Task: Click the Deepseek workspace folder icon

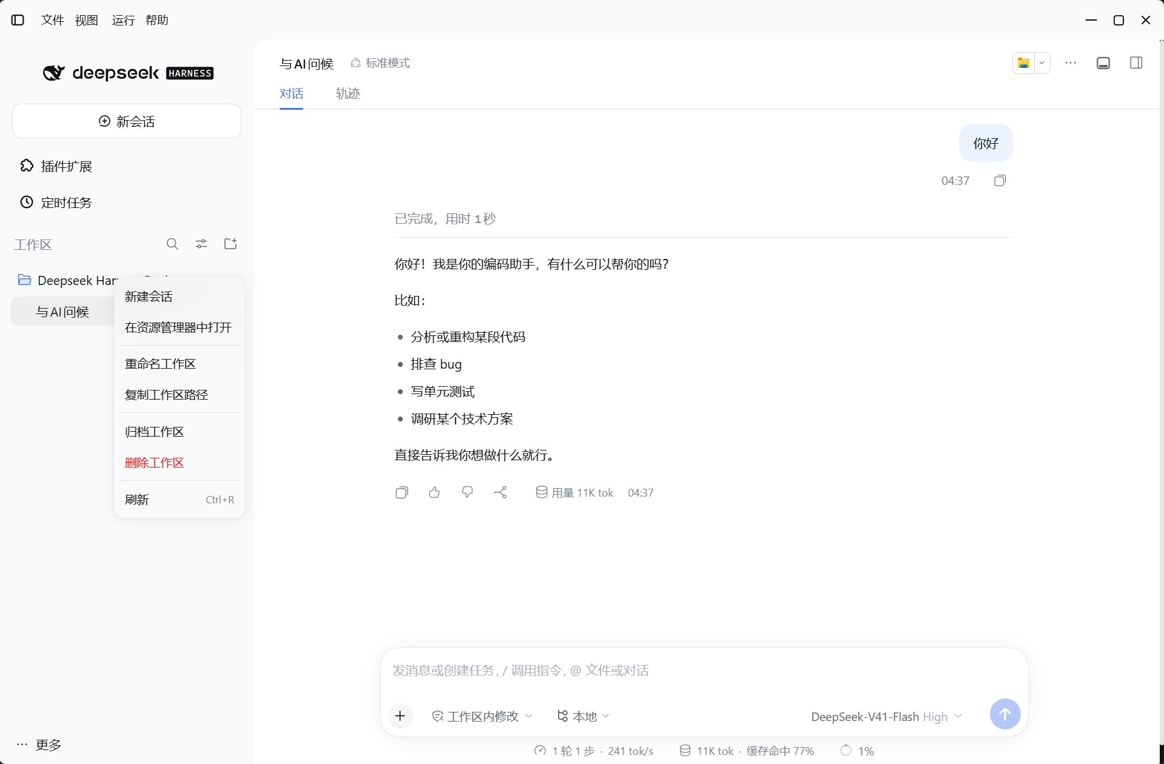Action: click(x=25, y=280)
